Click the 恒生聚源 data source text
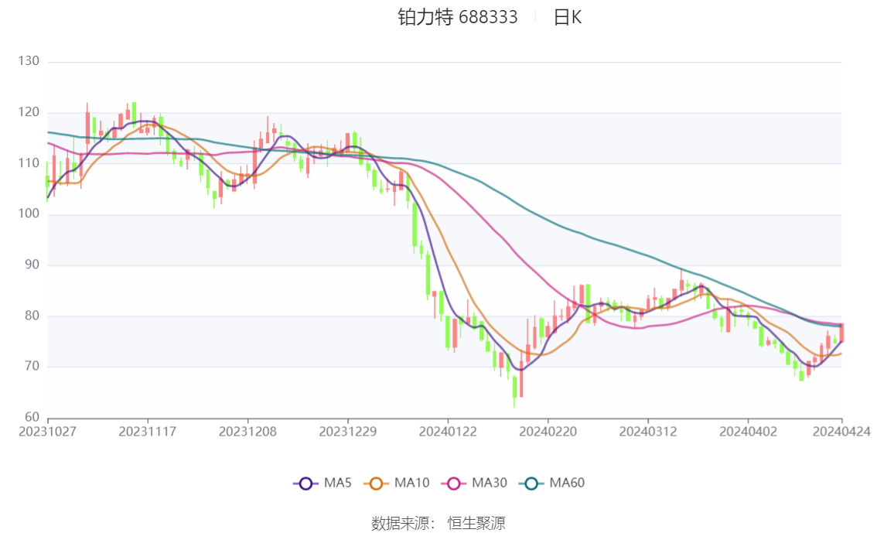Viewport: 877px width, 533px height. click(476, 524)
